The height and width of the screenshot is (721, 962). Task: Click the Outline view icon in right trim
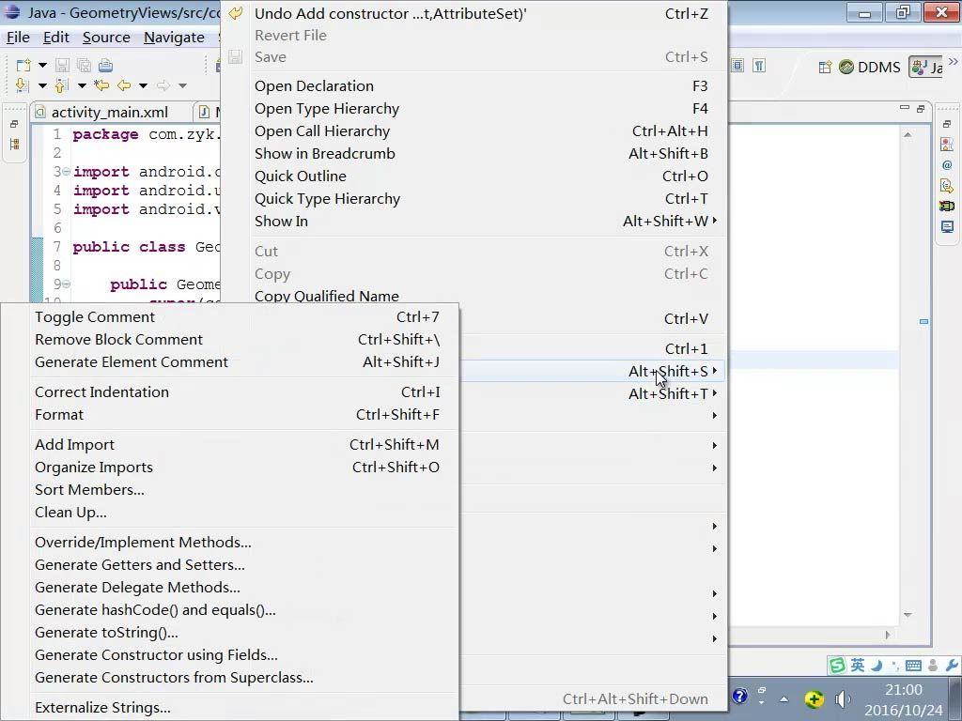[x=947, y=144]
